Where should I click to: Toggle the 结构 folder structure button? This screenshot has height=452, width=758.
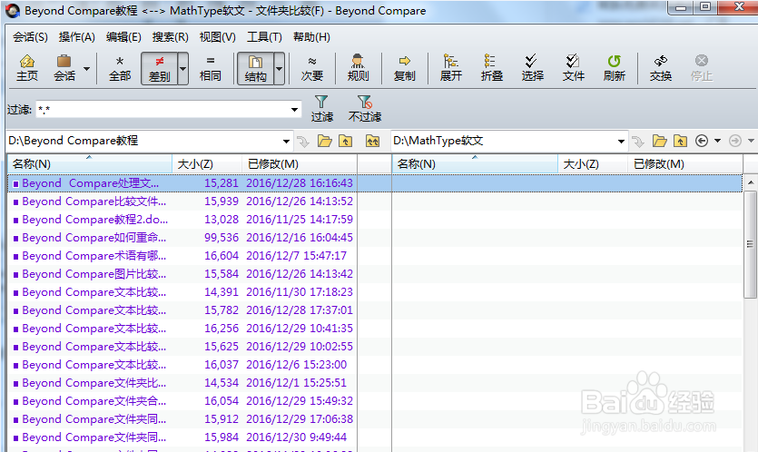(x=255, y=69)
